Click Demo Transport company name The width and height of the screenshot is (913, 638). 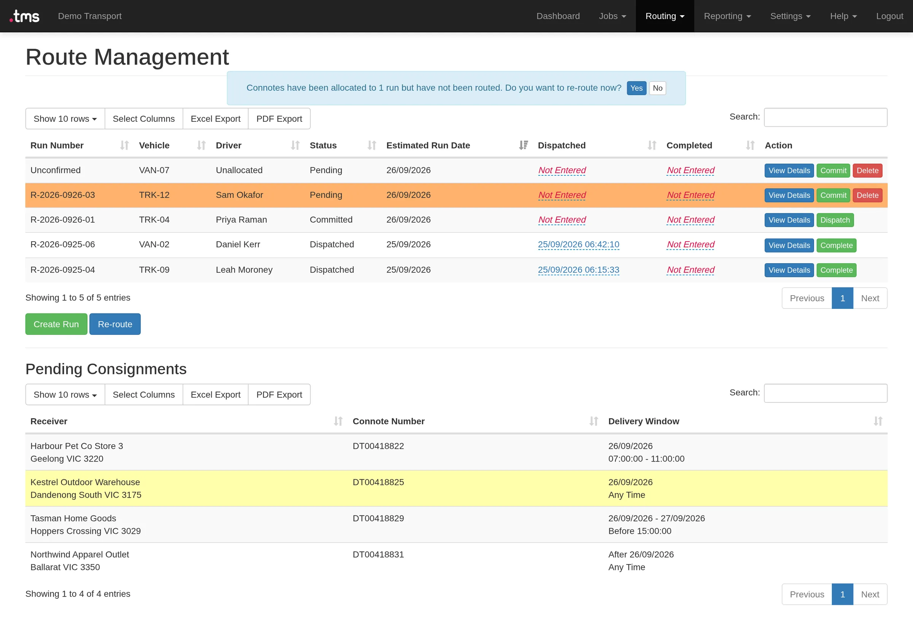click(90, 16)
